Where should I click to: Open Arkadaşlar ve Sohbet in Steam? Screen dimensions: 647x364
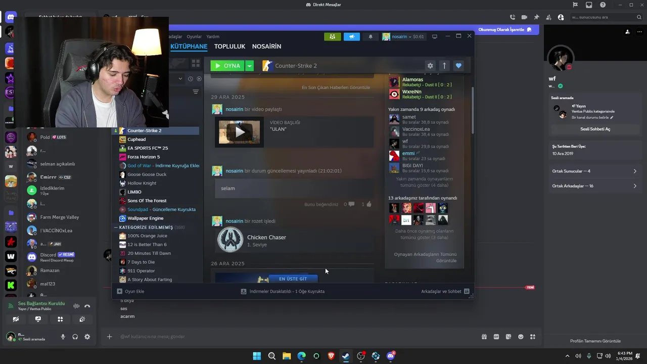coord(445,291)
